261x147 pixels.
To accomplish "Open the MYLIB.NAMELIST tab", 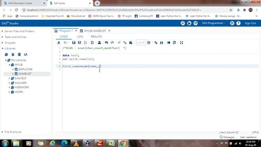I will [x=95, y=31].
